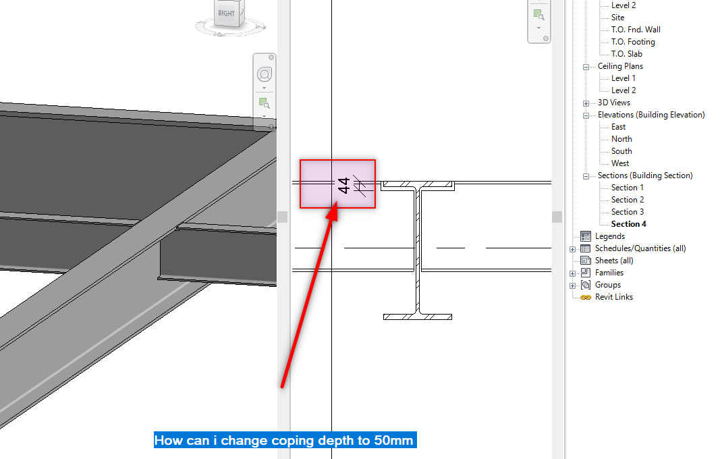
Task: Open the Zoom tool dropdown arrow
Action: 264,115
